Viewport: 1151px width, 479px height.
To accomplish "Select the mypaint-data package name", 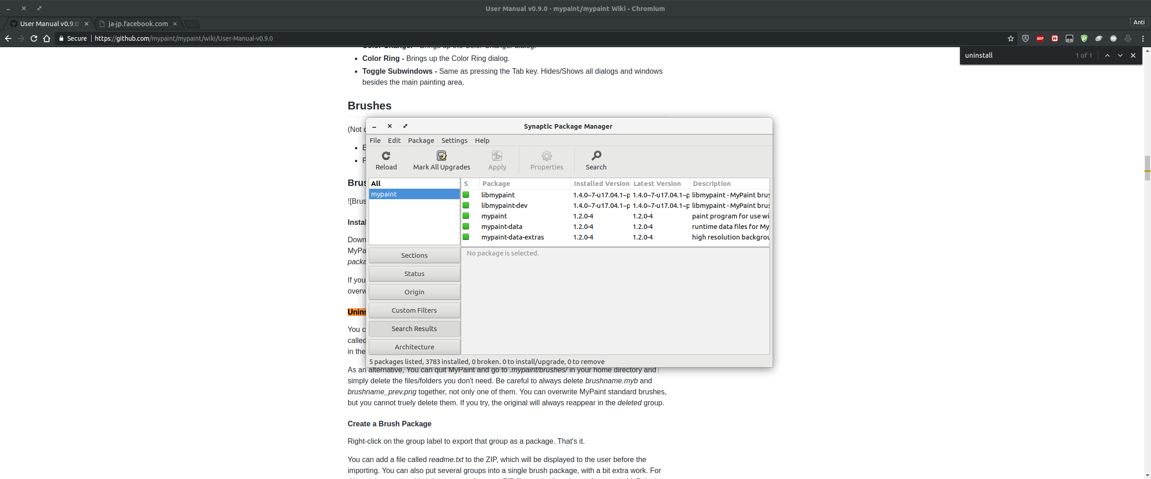I will point(502,227).
